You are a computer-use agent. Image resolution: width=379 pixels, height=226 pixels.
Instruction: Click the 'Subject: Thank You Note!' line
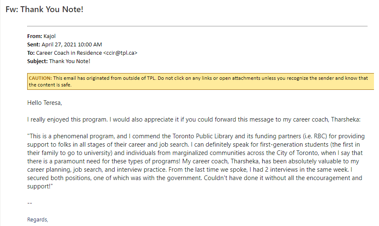pos(59,61)
